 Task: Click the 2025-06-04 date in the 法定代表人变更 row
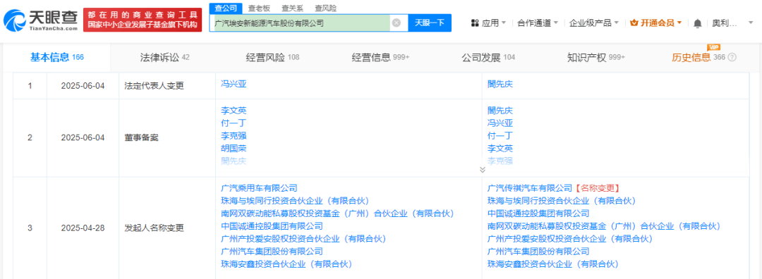[x=83, y=86]
